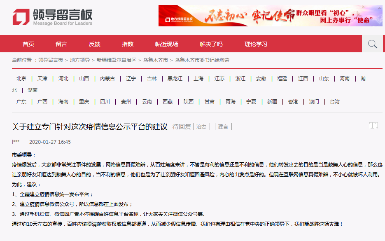This screenshot has width=385, height=241.
Task: Click the 领导留言板 logo
Action: [52, 16]
